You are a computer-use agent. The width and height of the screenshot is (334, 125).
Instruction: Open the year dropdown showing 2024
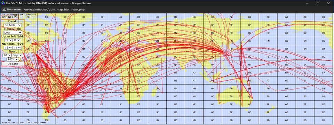pyautogui.click(x=13, y=59)
